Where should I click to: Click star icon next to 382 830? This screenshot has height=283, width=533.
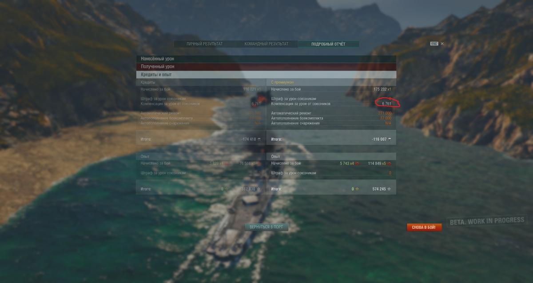(x=259, y=189)
